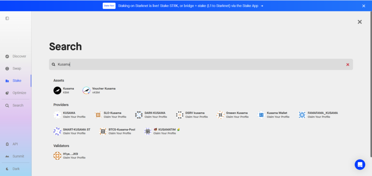
Task: Open the DARK-KUSAMA provider link
Action: [155, 113]
